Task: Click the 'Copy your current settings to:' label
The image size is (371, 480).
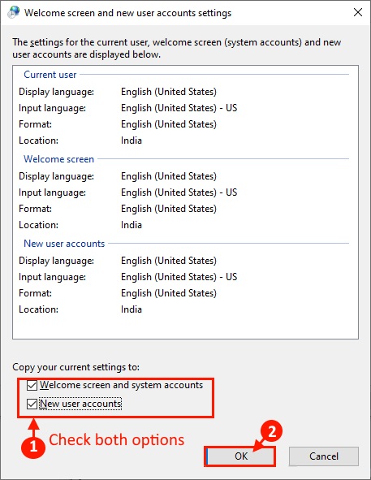Action: point(76,367)
